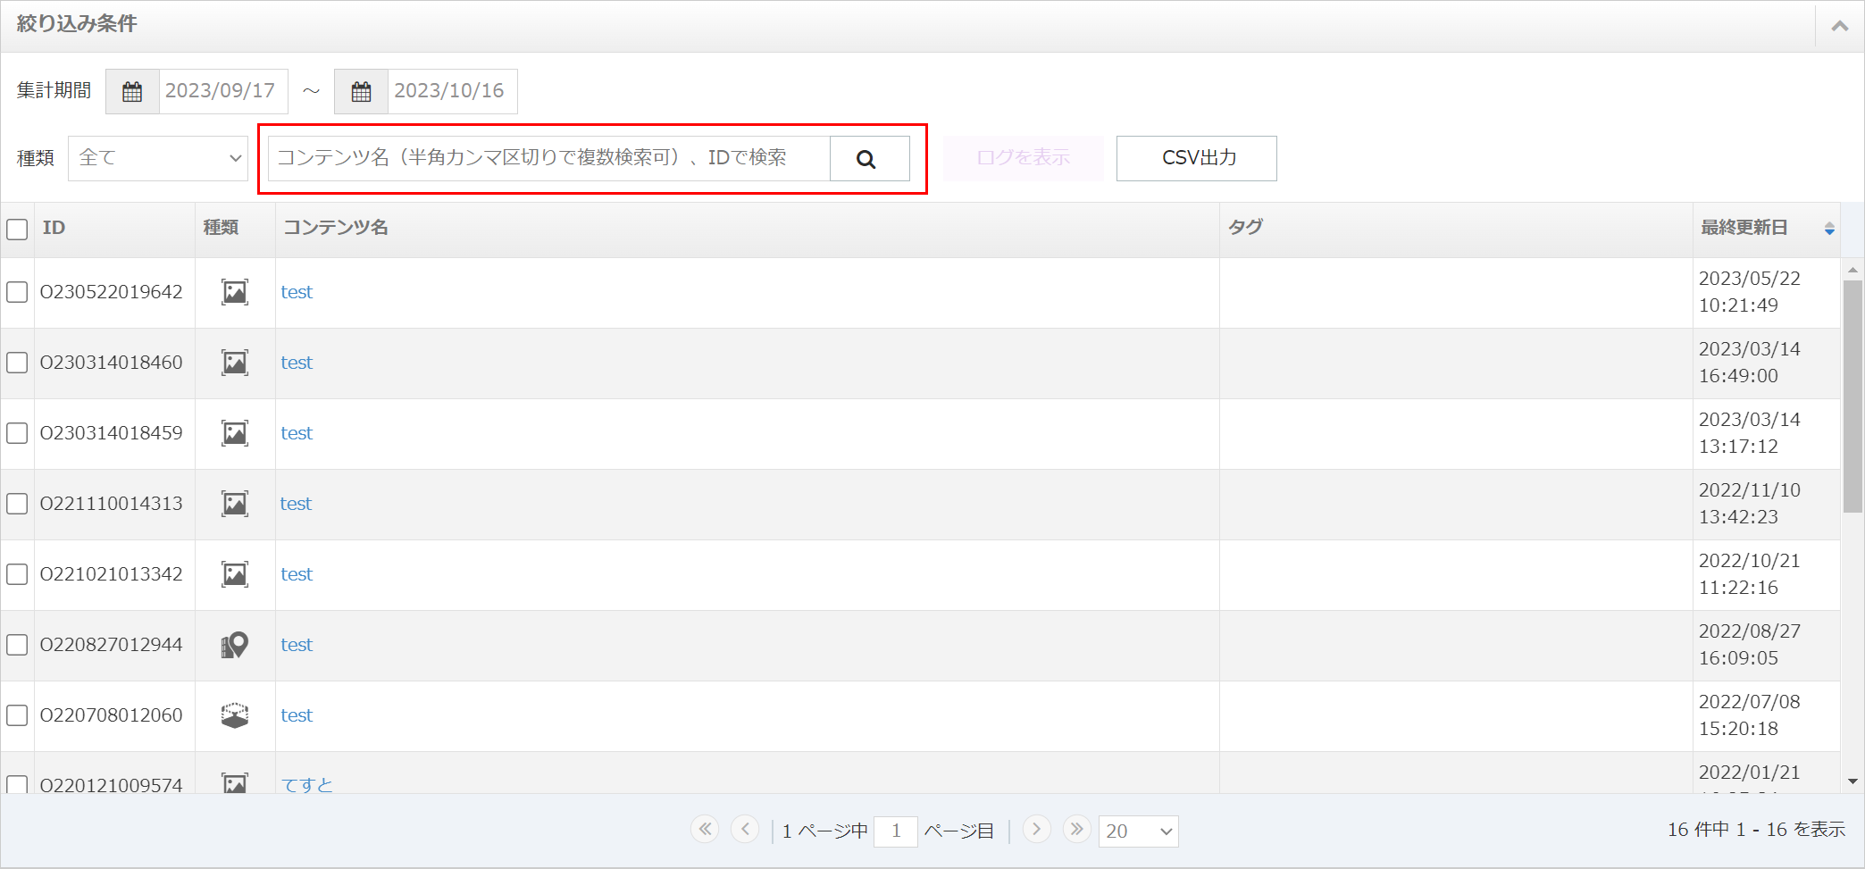Click map pin type icon for O220827012944
1865x869 pixels.
click(x=235, y=645)
